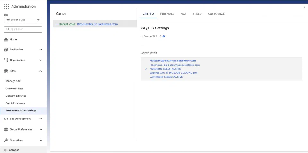
Task: Expand the Organization menu chevron
Action: pyautogui.click(x=41, y=60)
